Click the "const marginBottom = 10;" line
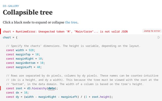162x101 pixels. pyautogui.click(x=25, y=63)
